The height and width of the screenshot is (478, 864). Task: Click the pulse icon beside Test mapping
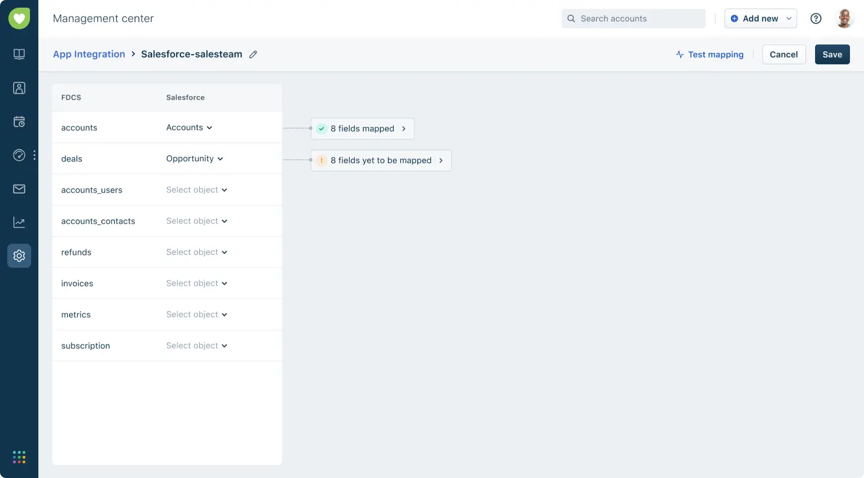(680, 54)
